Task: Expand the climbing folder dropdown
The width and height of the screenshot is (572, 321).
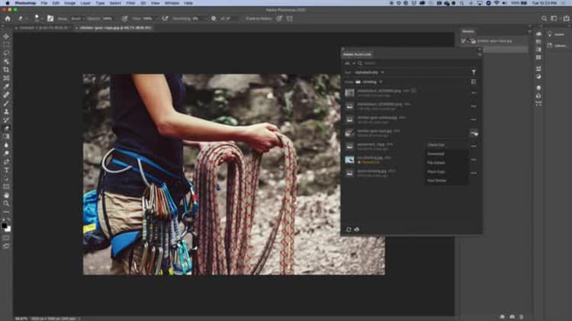Action: pyautogui.click(x=369, y=82)
